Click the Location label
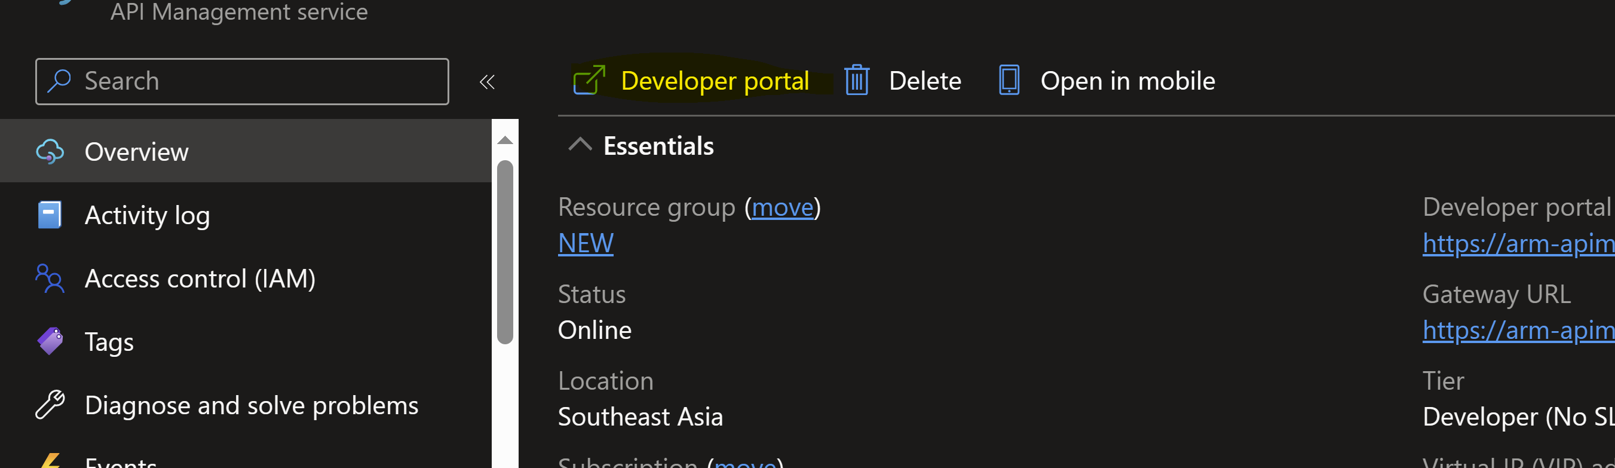Viewport: 1615px width, 468px height. click(x=606, y=381)
